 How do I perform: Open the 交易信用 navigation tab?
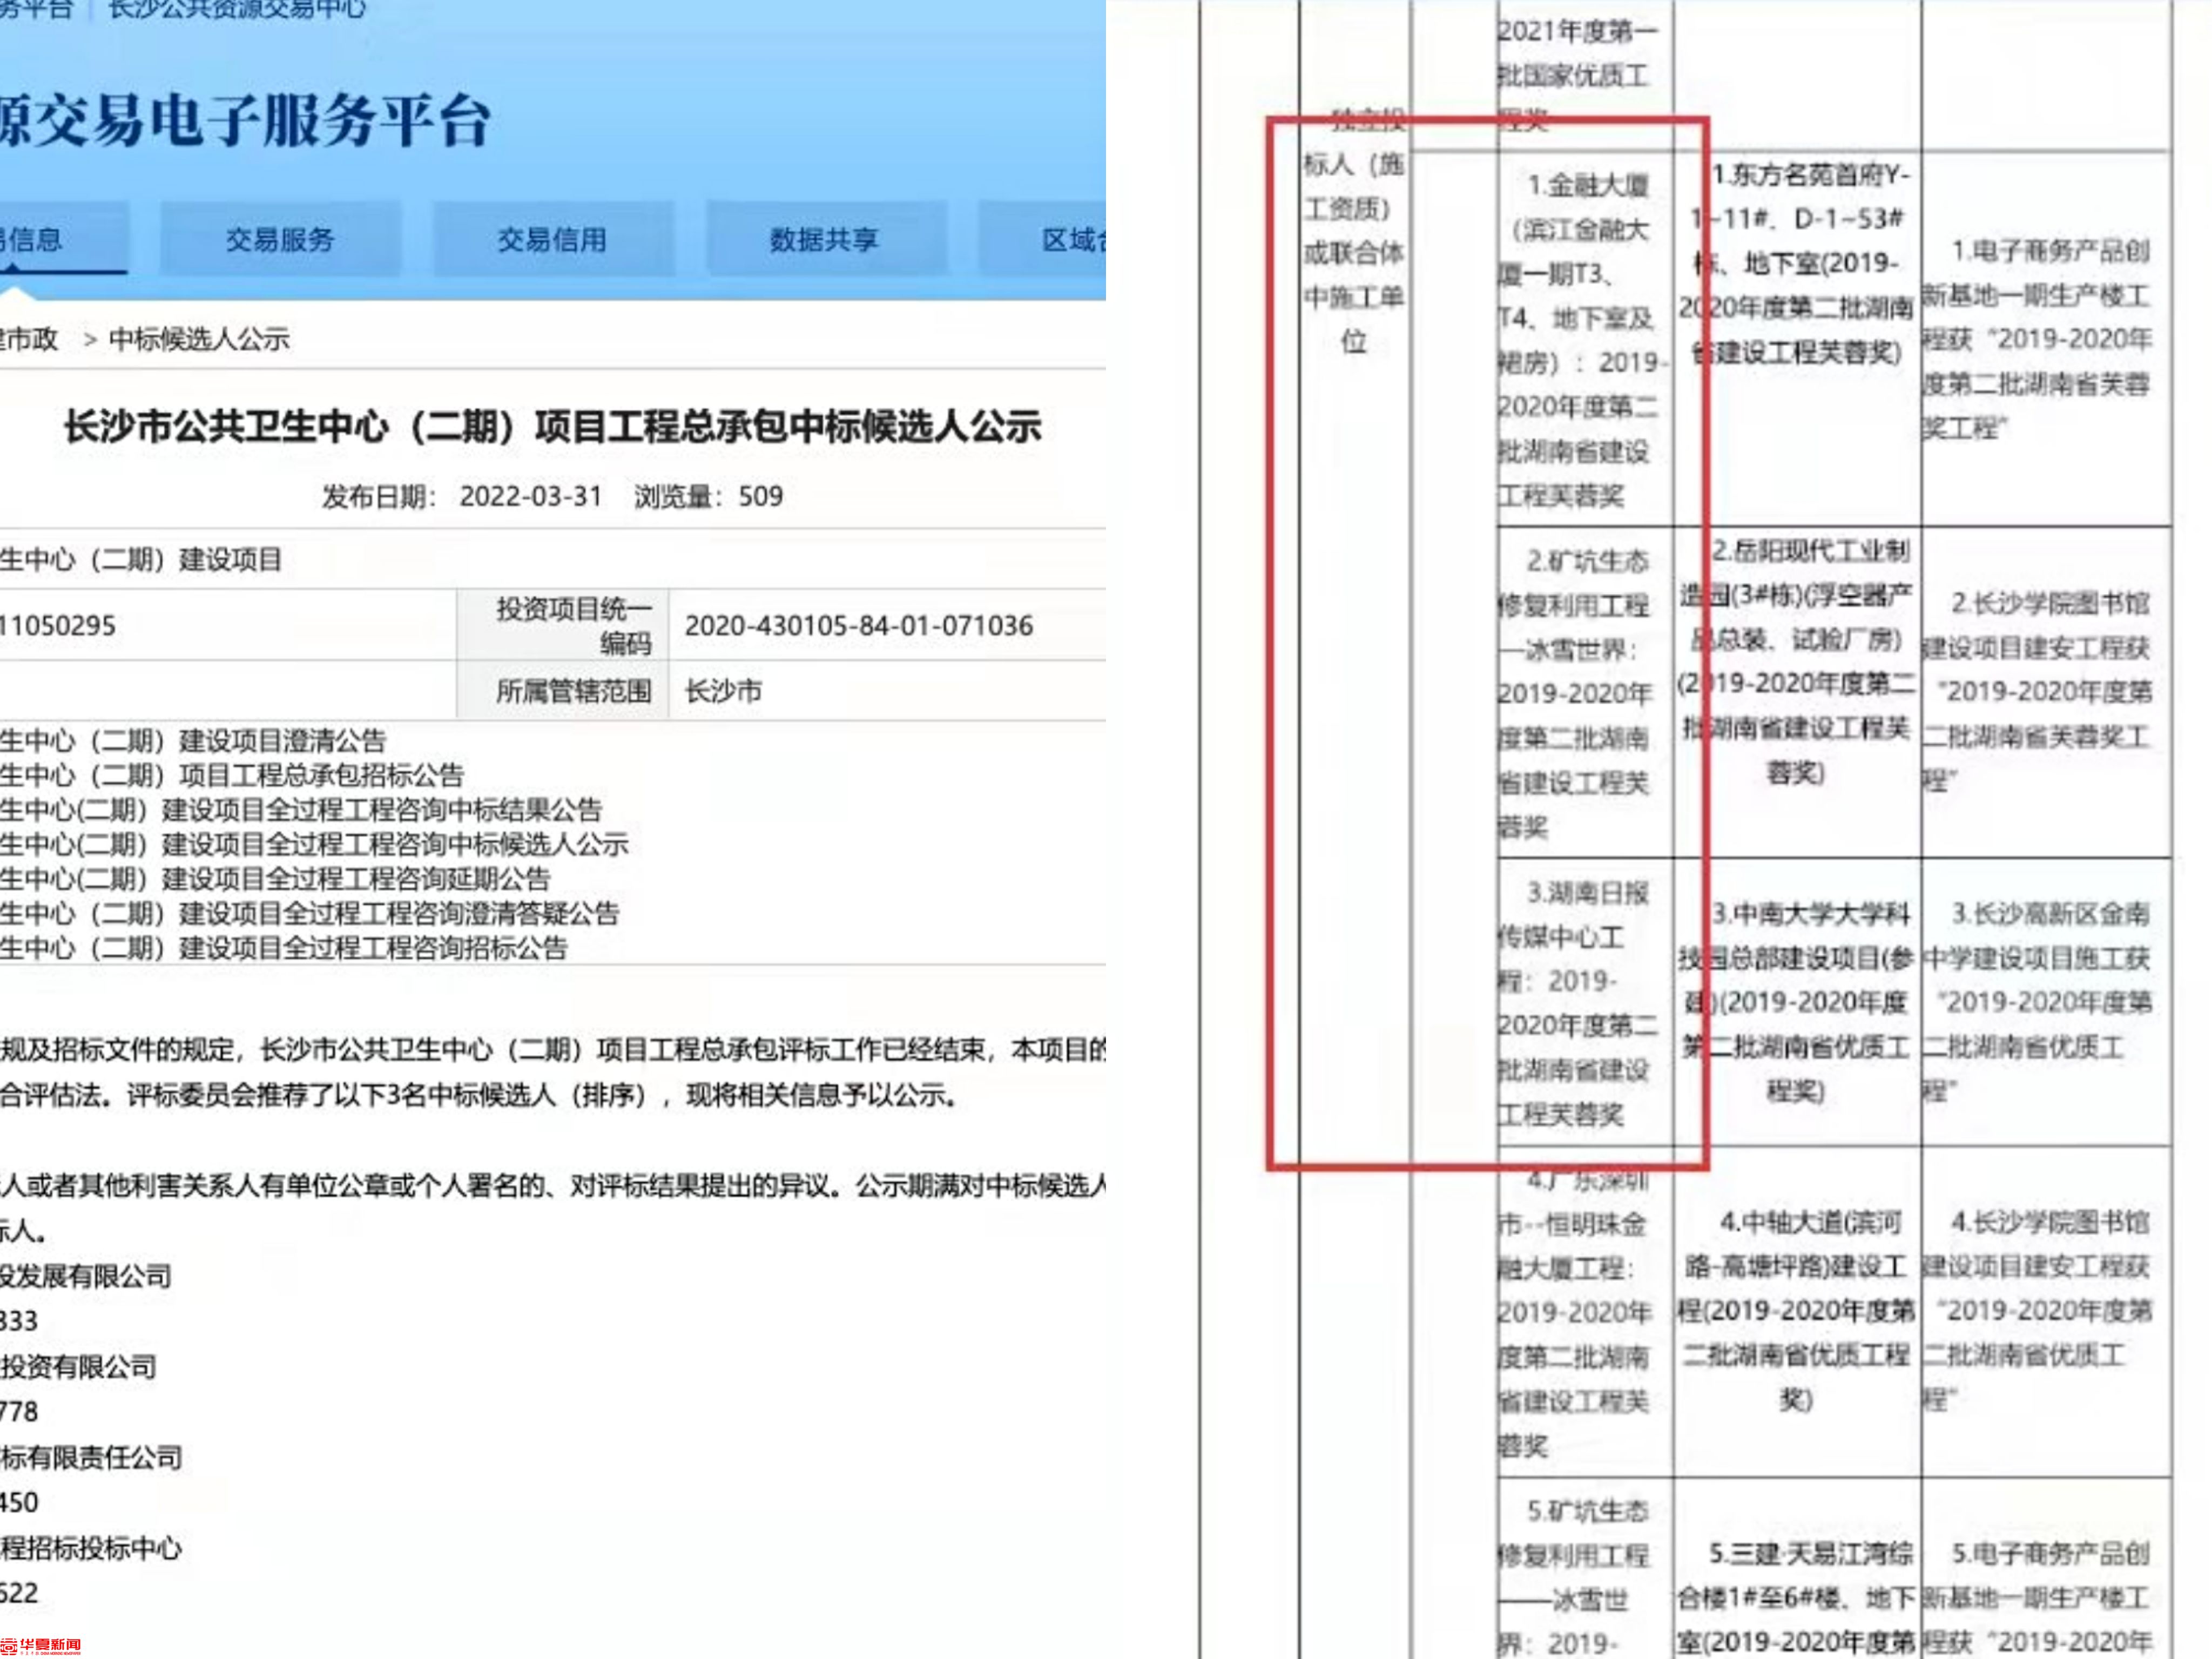[x=552, y=240]
